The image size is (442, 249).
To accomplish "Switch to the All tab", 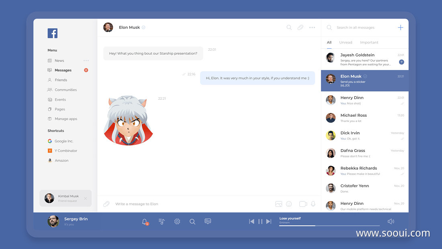I will (329, 42).
